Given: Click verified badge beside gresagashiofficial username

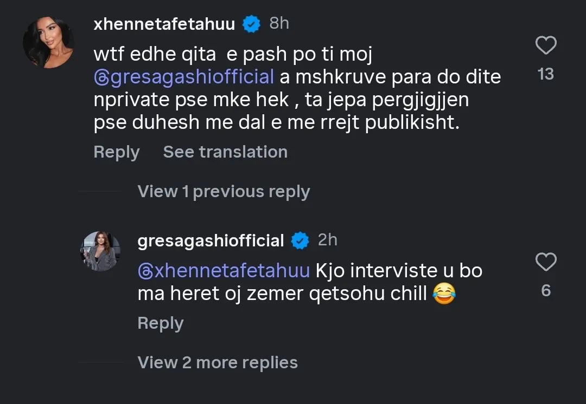Looking at the screenshot, I should [x=300, y=240].
